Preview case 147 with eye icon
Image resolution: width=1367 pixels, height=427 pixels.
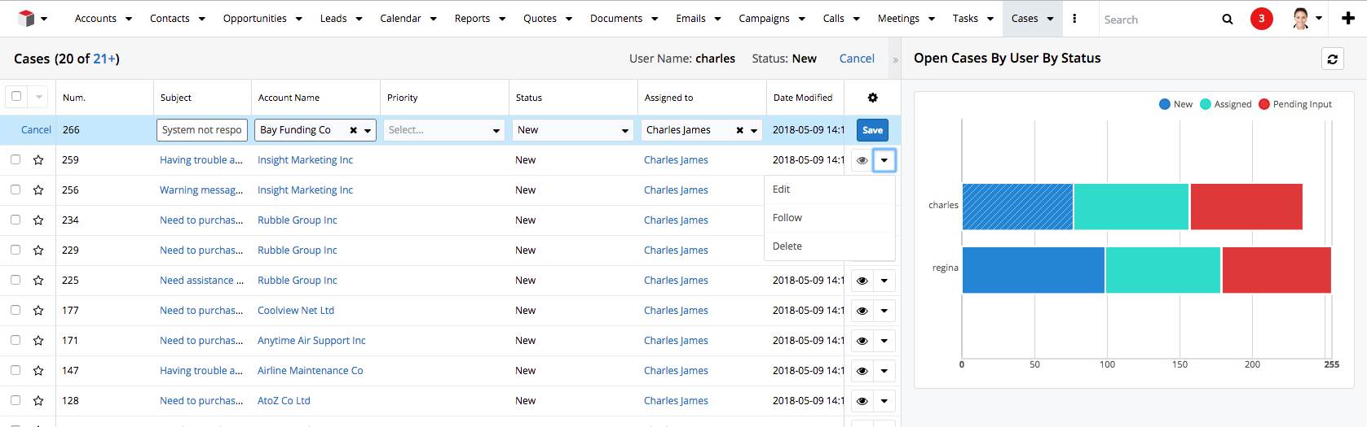(x=862, y=371)
